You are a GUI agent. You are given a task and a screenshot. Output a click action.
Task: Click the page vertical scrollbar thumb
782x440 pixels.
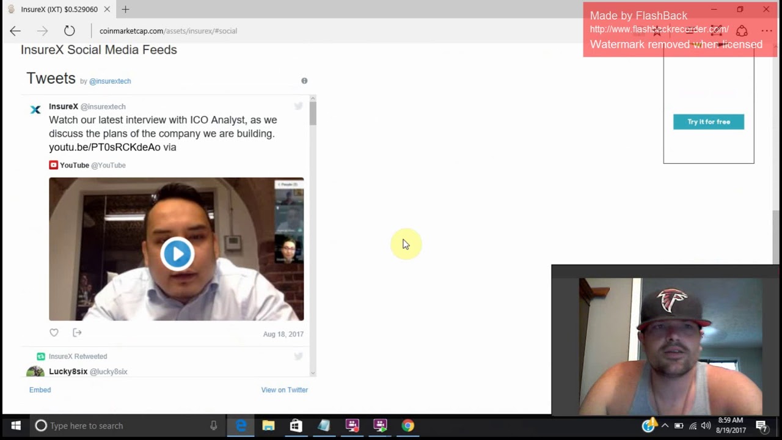coord(776,237)
